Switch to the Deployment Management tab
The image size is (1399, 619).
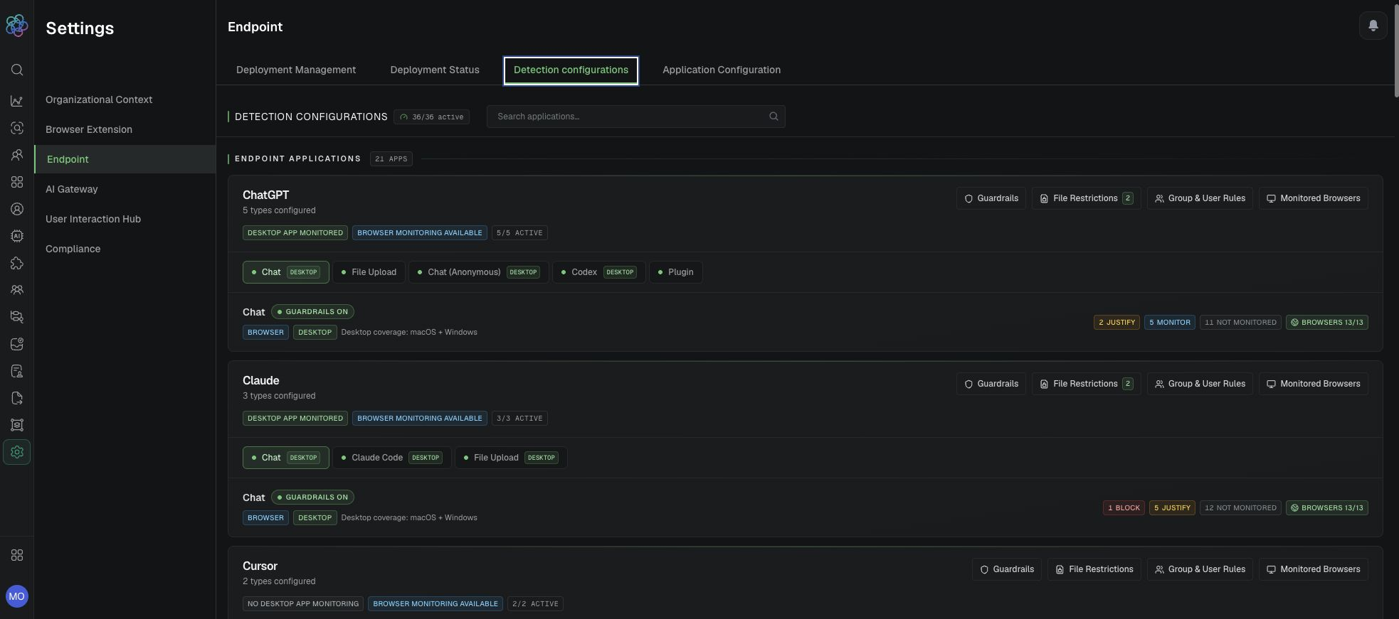(296, 70)
